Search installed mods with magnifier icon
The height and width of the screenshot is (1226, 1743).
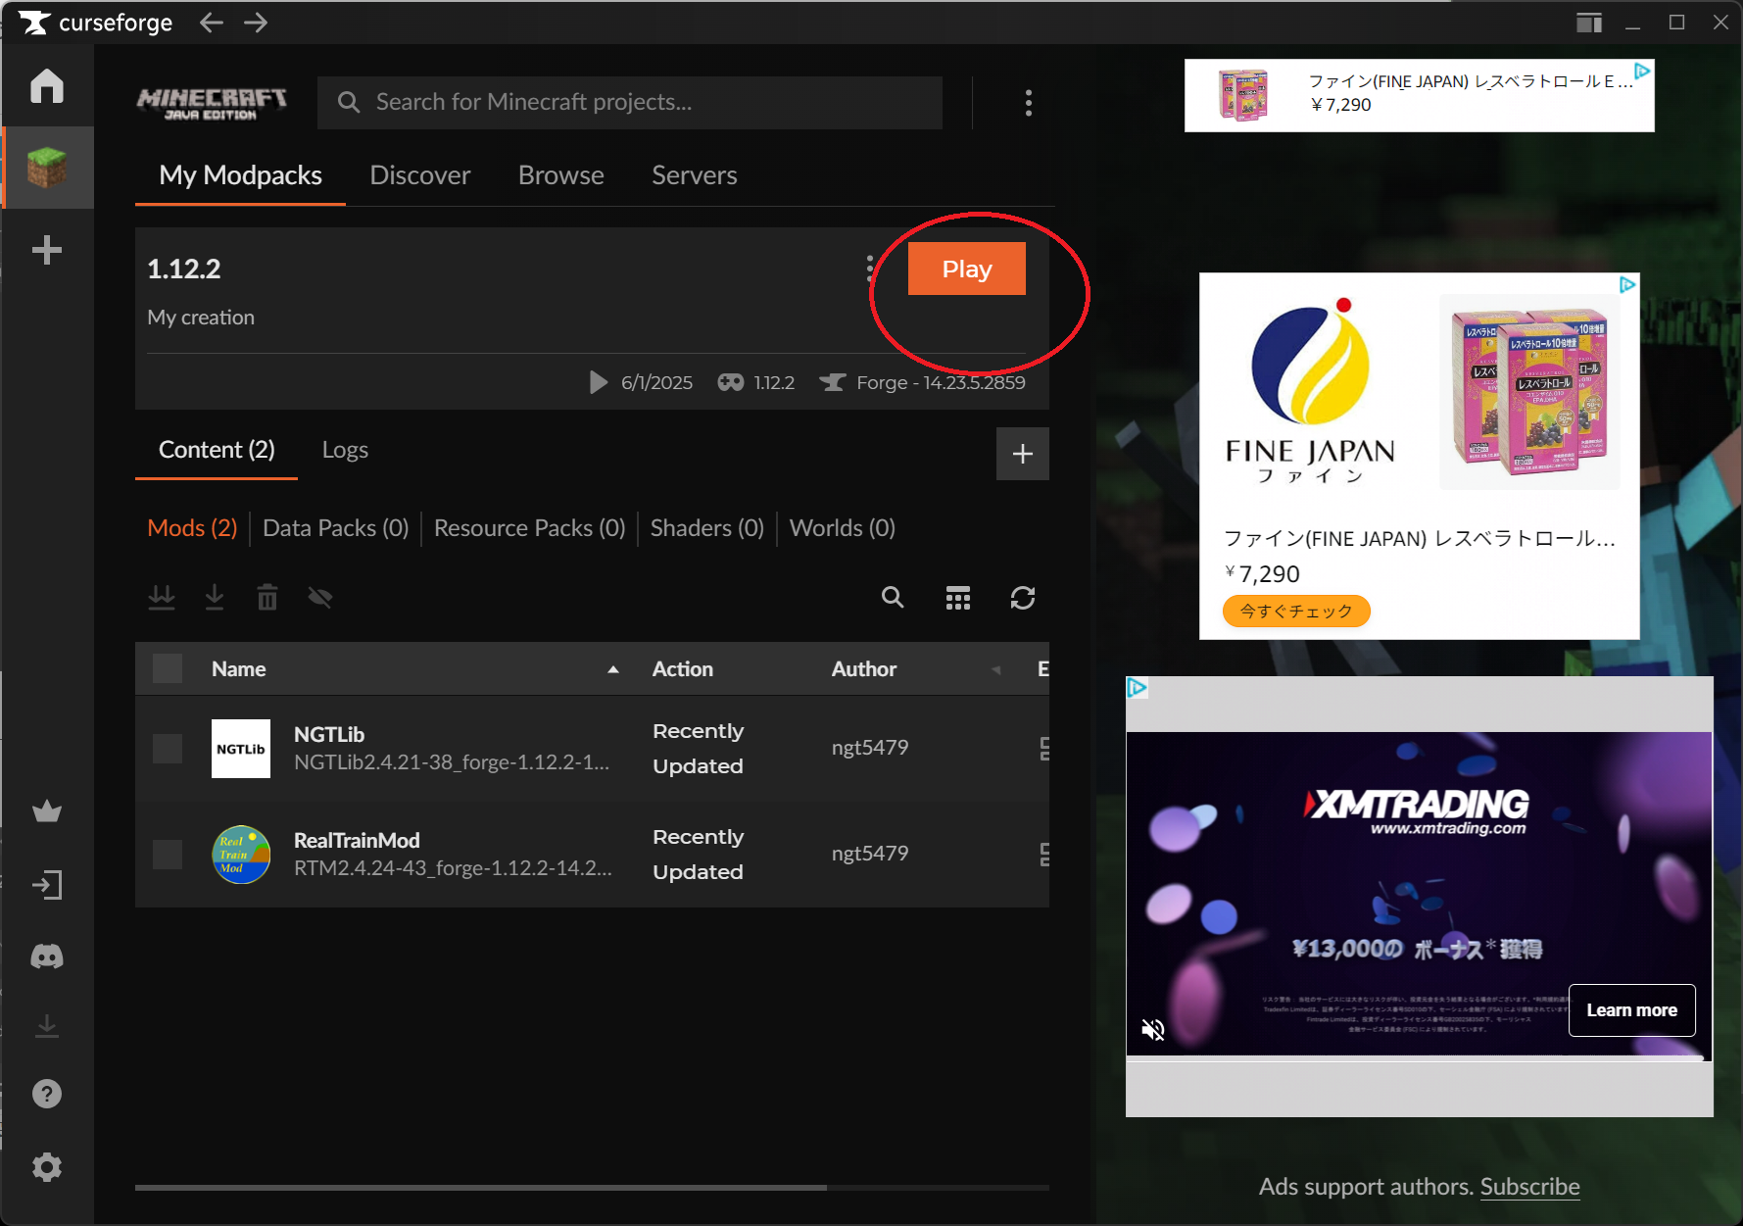tap(893, 597)
